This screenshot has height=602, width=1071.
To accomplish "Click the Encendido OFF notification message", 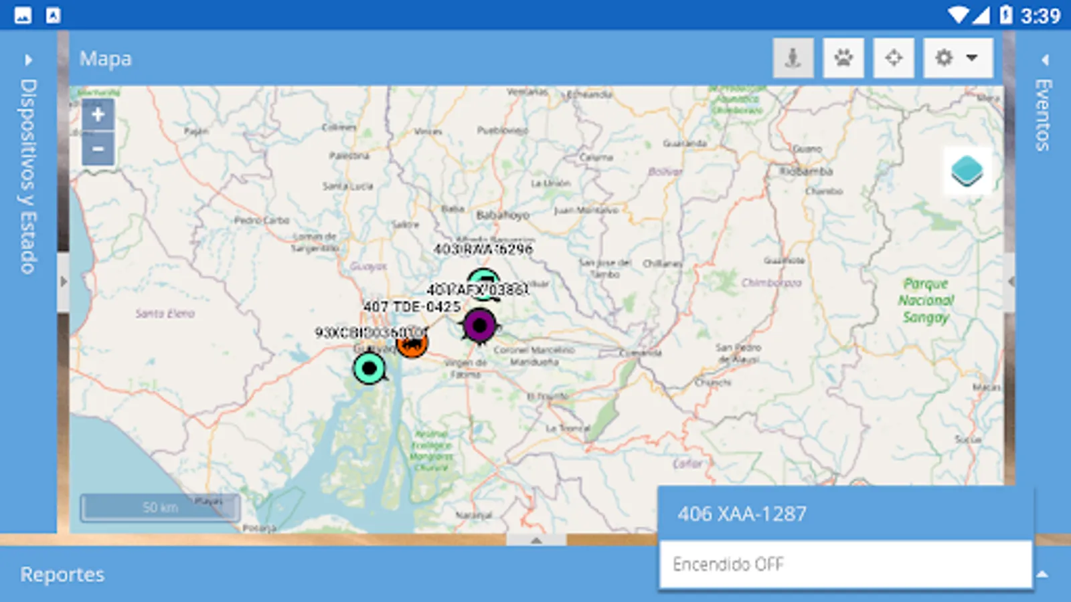I will tap(728, 565).
